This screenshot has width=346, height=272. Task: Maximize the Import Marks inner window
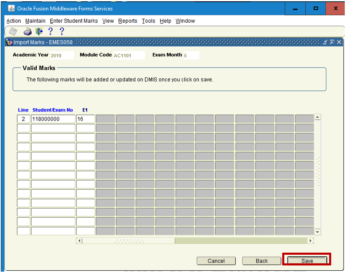click(x=332, y=42)
